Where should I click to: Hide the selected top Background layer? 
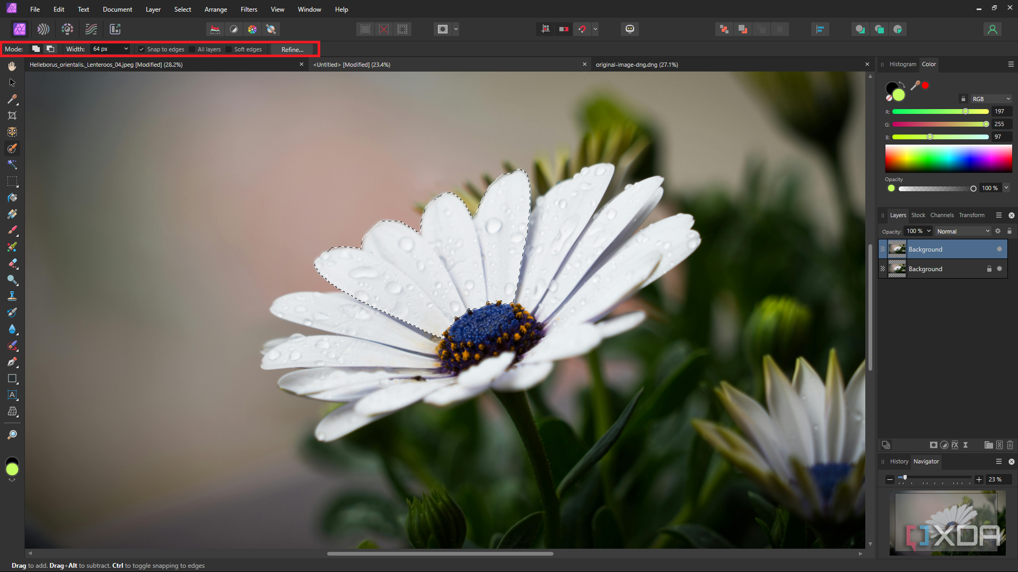[999, 249]
